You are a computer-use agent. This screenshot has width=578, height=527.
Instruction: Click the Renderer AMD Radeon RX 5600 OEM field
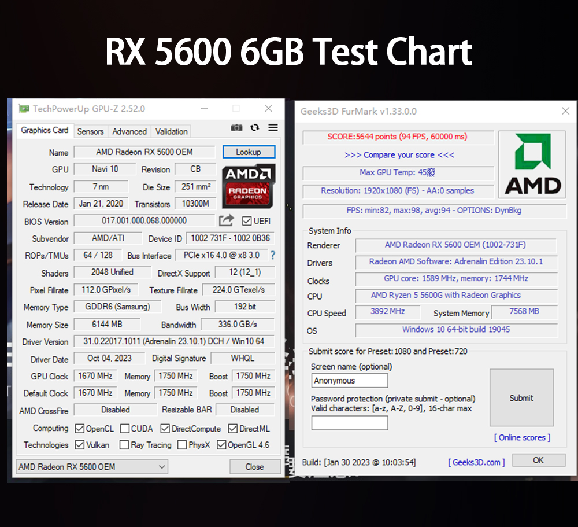point(455,245)
